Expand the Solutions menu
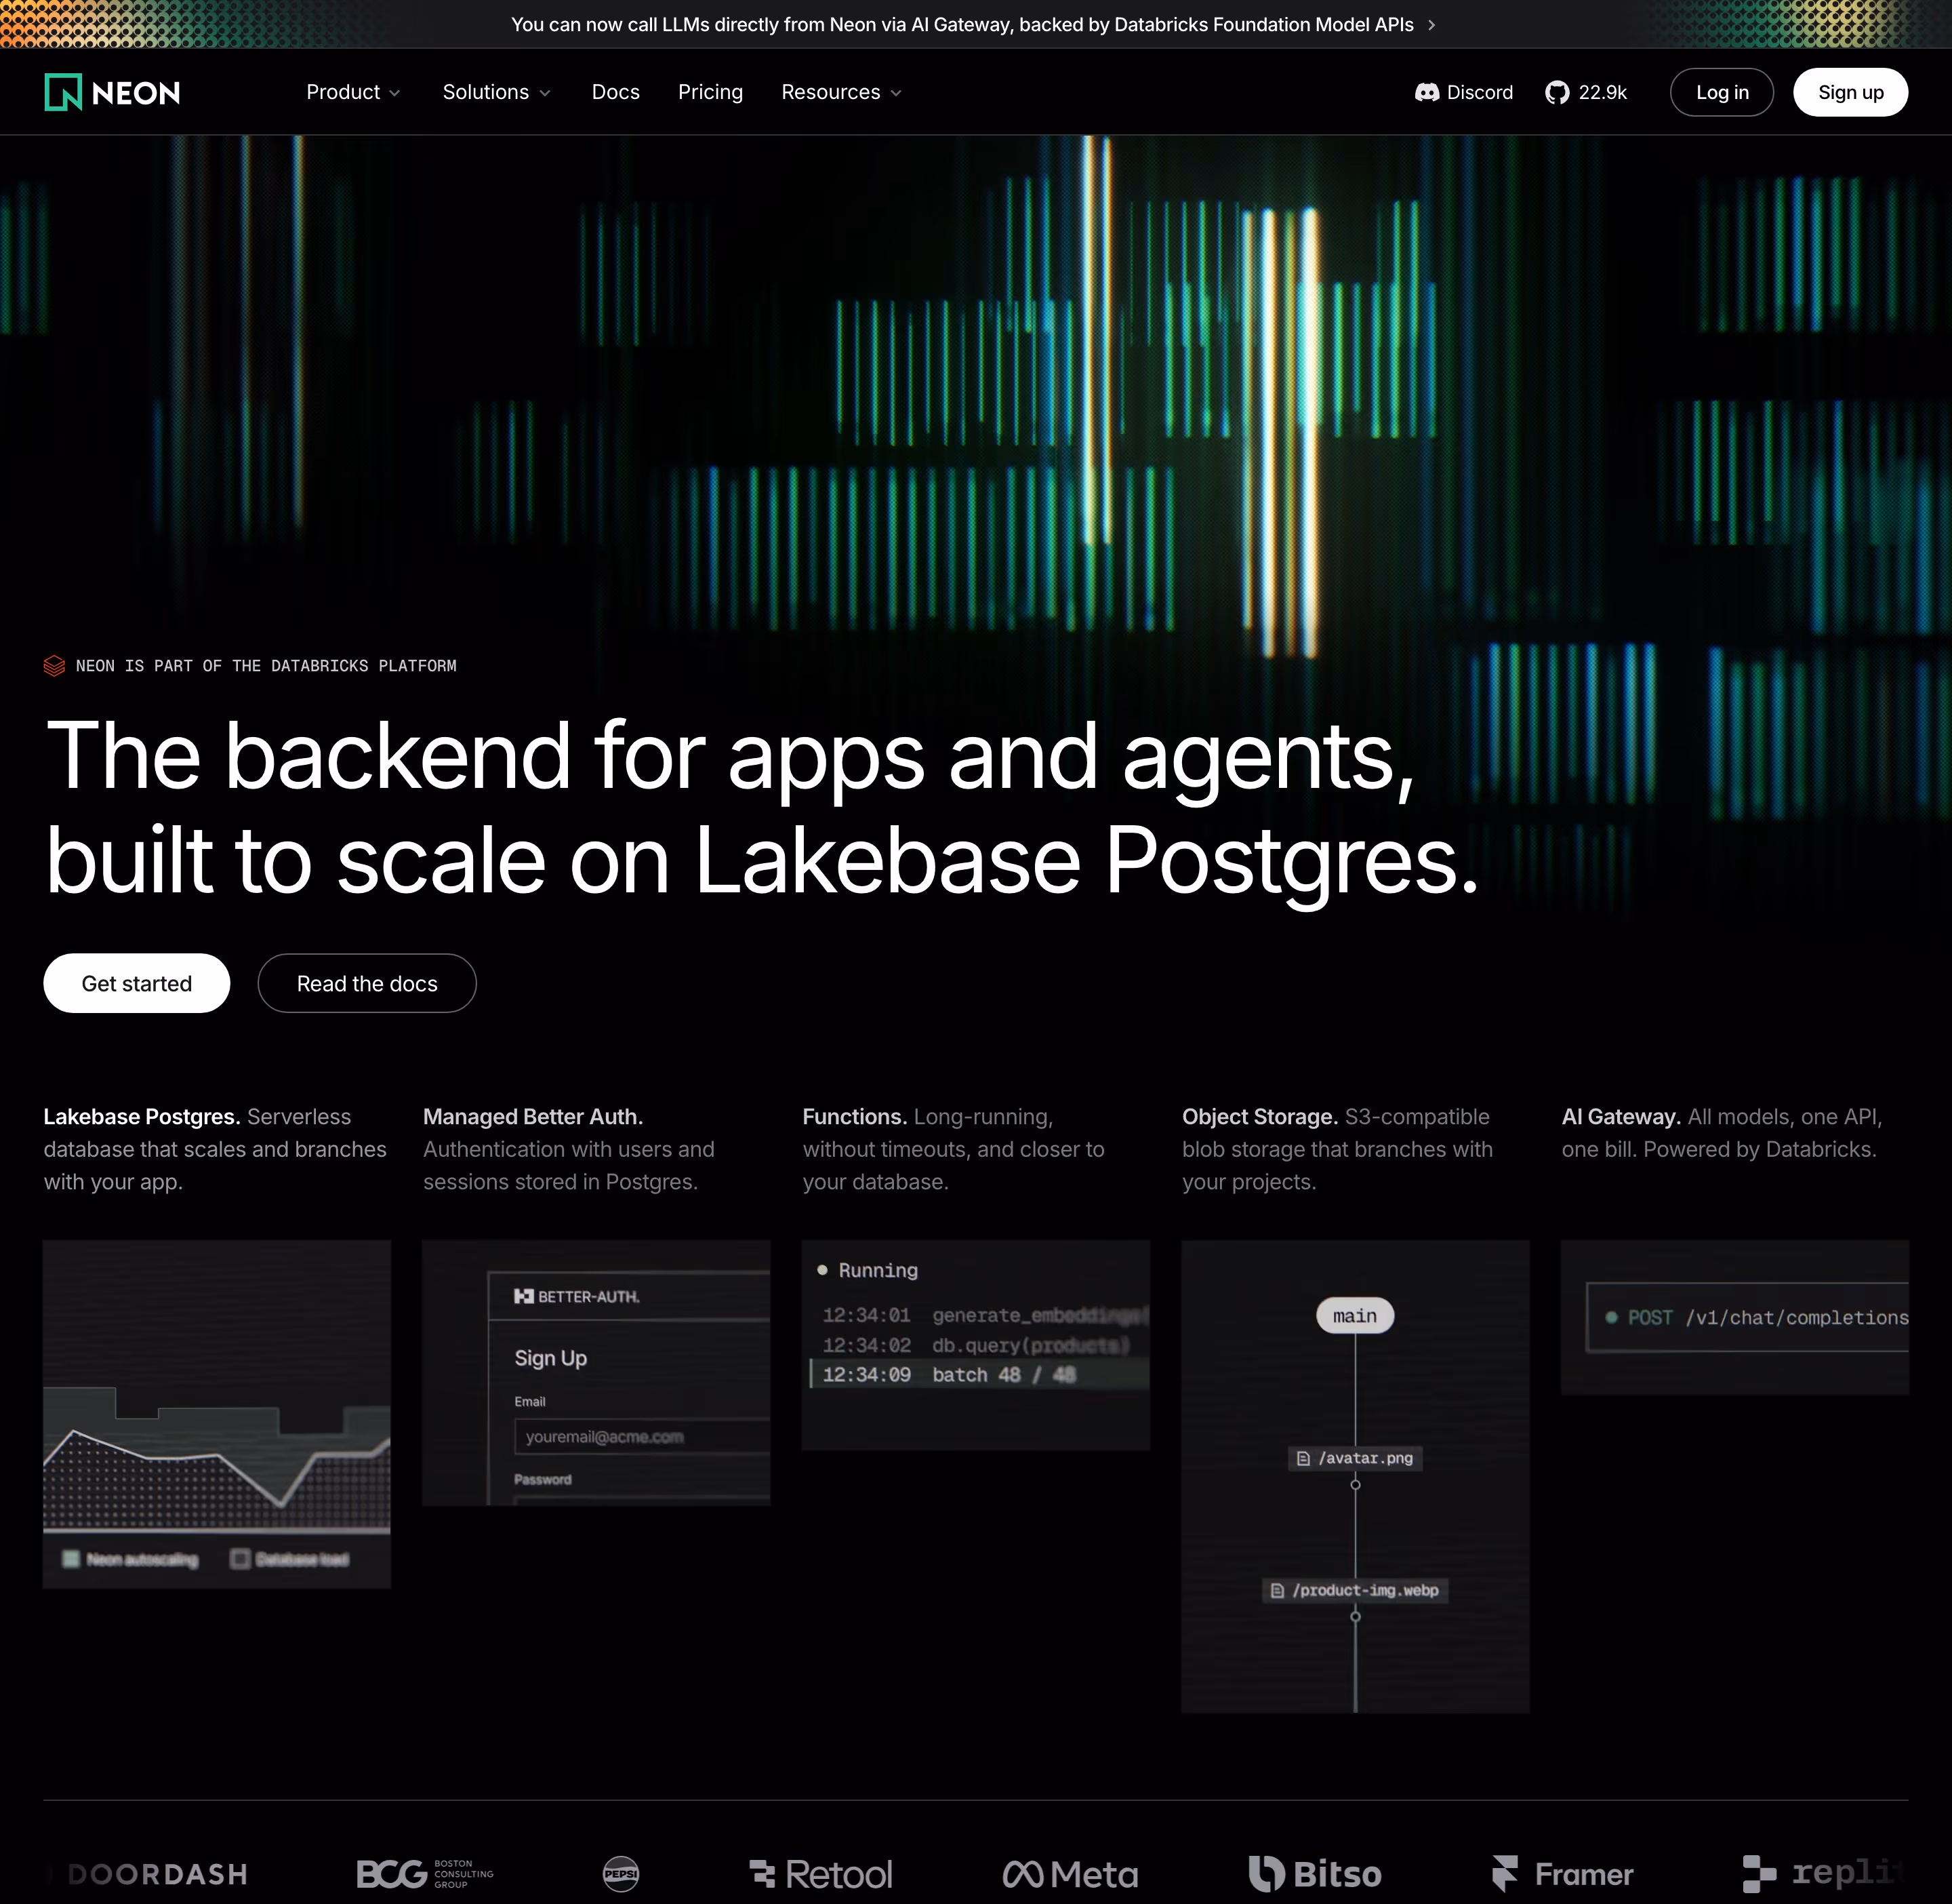Viewport: 1952px width, 1904px height. tap(497, 92)
